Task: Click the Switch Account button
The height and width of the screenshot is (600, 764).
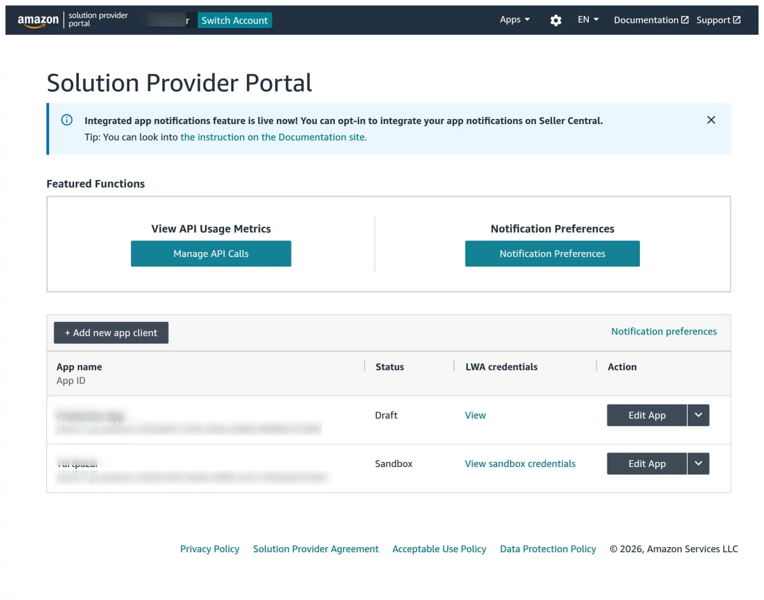Action: pyautogui.click(x=234, y=20)
